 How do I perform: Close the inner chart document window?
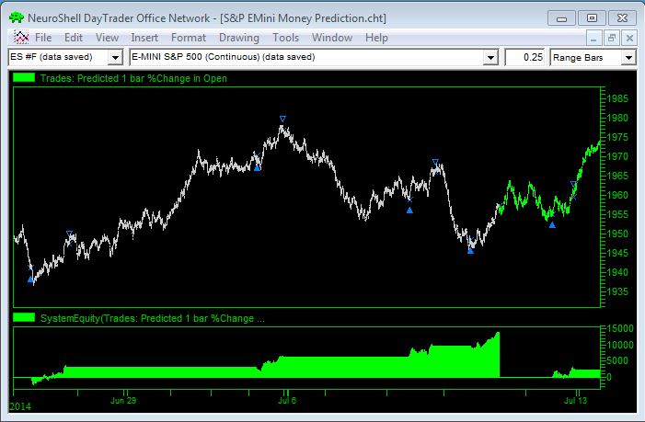(629, 39)
